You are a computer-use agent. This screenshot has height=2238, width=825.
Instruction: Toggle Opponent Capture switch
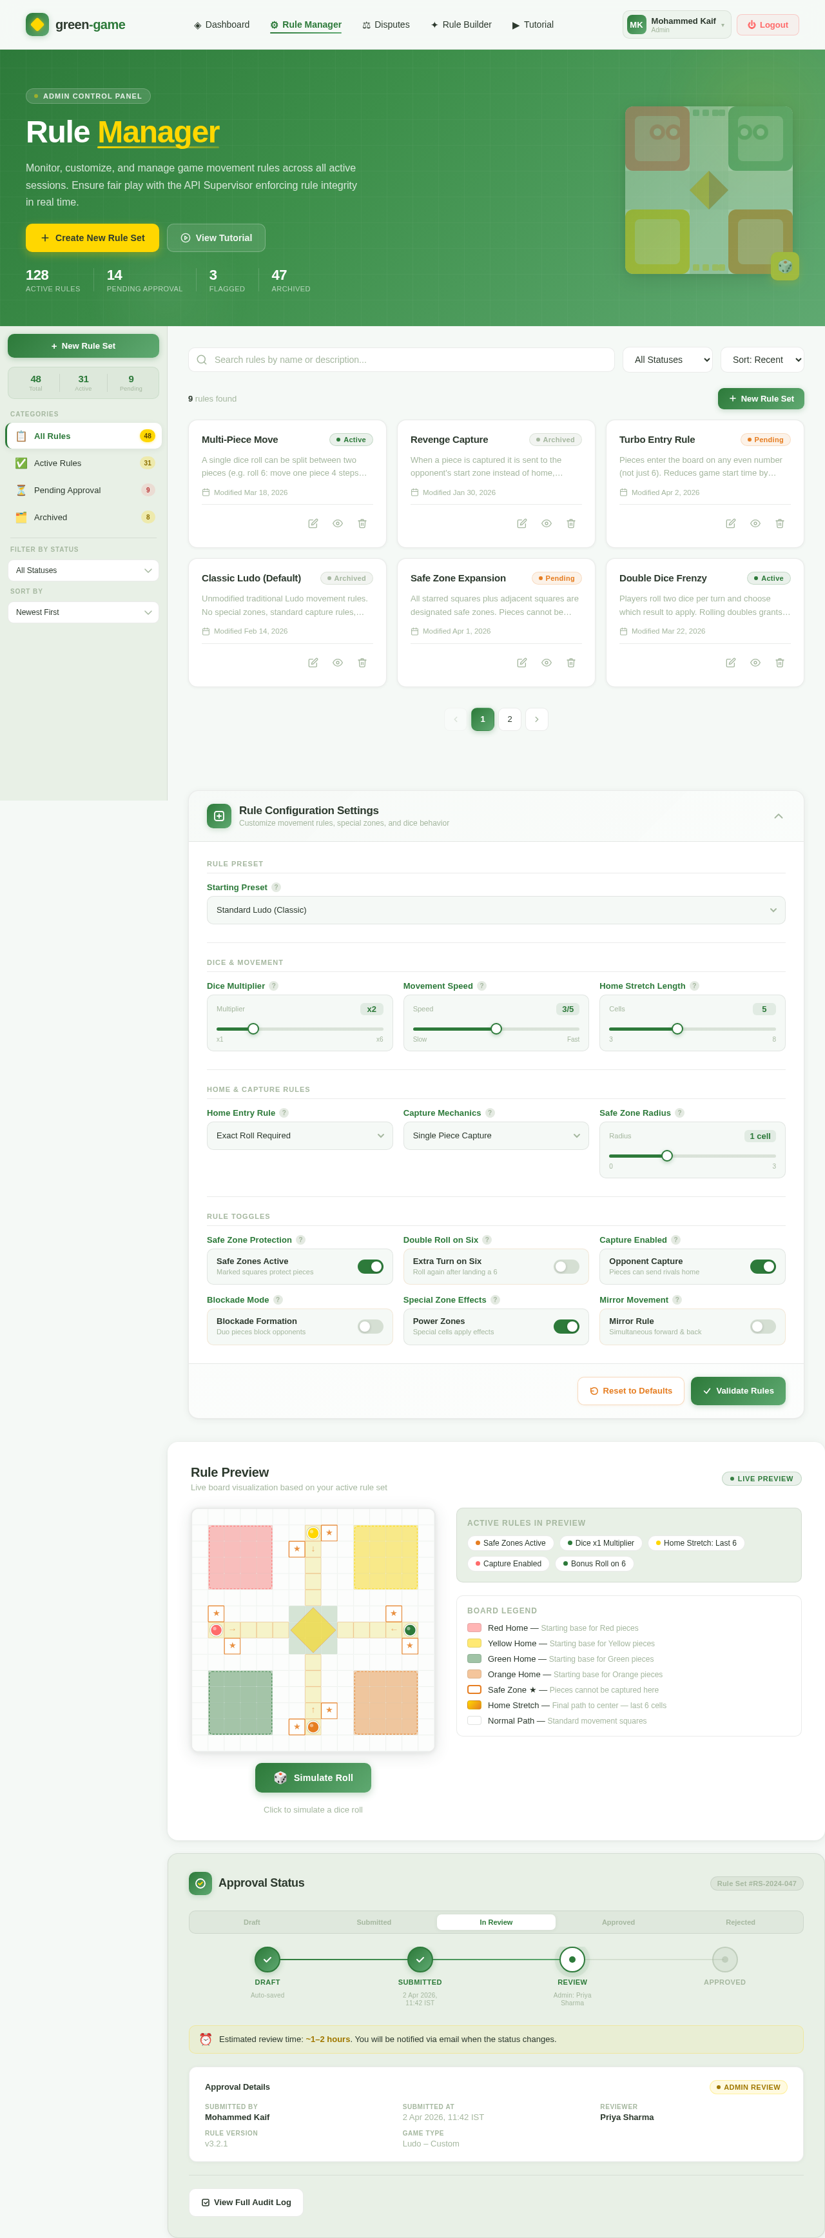click(763, 1267)
